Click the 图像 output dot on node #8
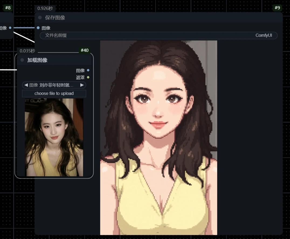 pyautogui.click(x=10, y=27)
